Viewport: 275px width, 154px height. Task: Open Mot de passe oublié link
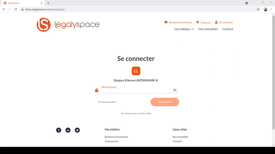click(x=107, y=102)
